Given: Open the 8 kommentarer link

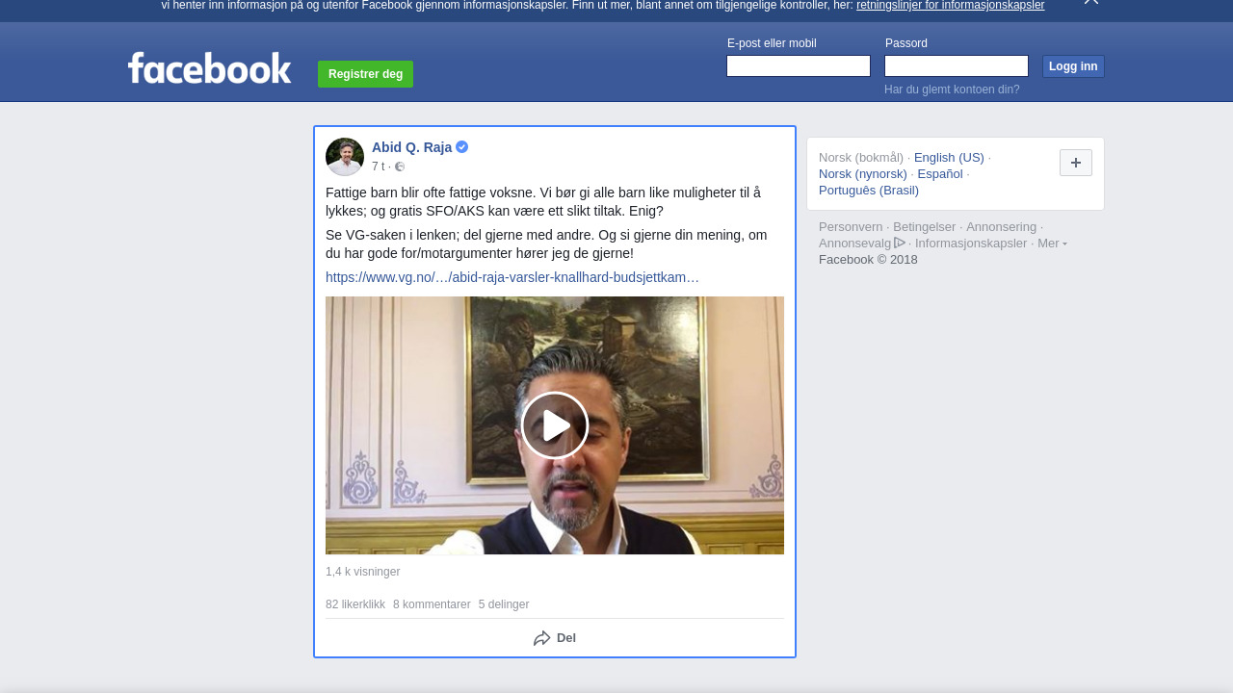Looking at the screenshot, I should [432, 604].
